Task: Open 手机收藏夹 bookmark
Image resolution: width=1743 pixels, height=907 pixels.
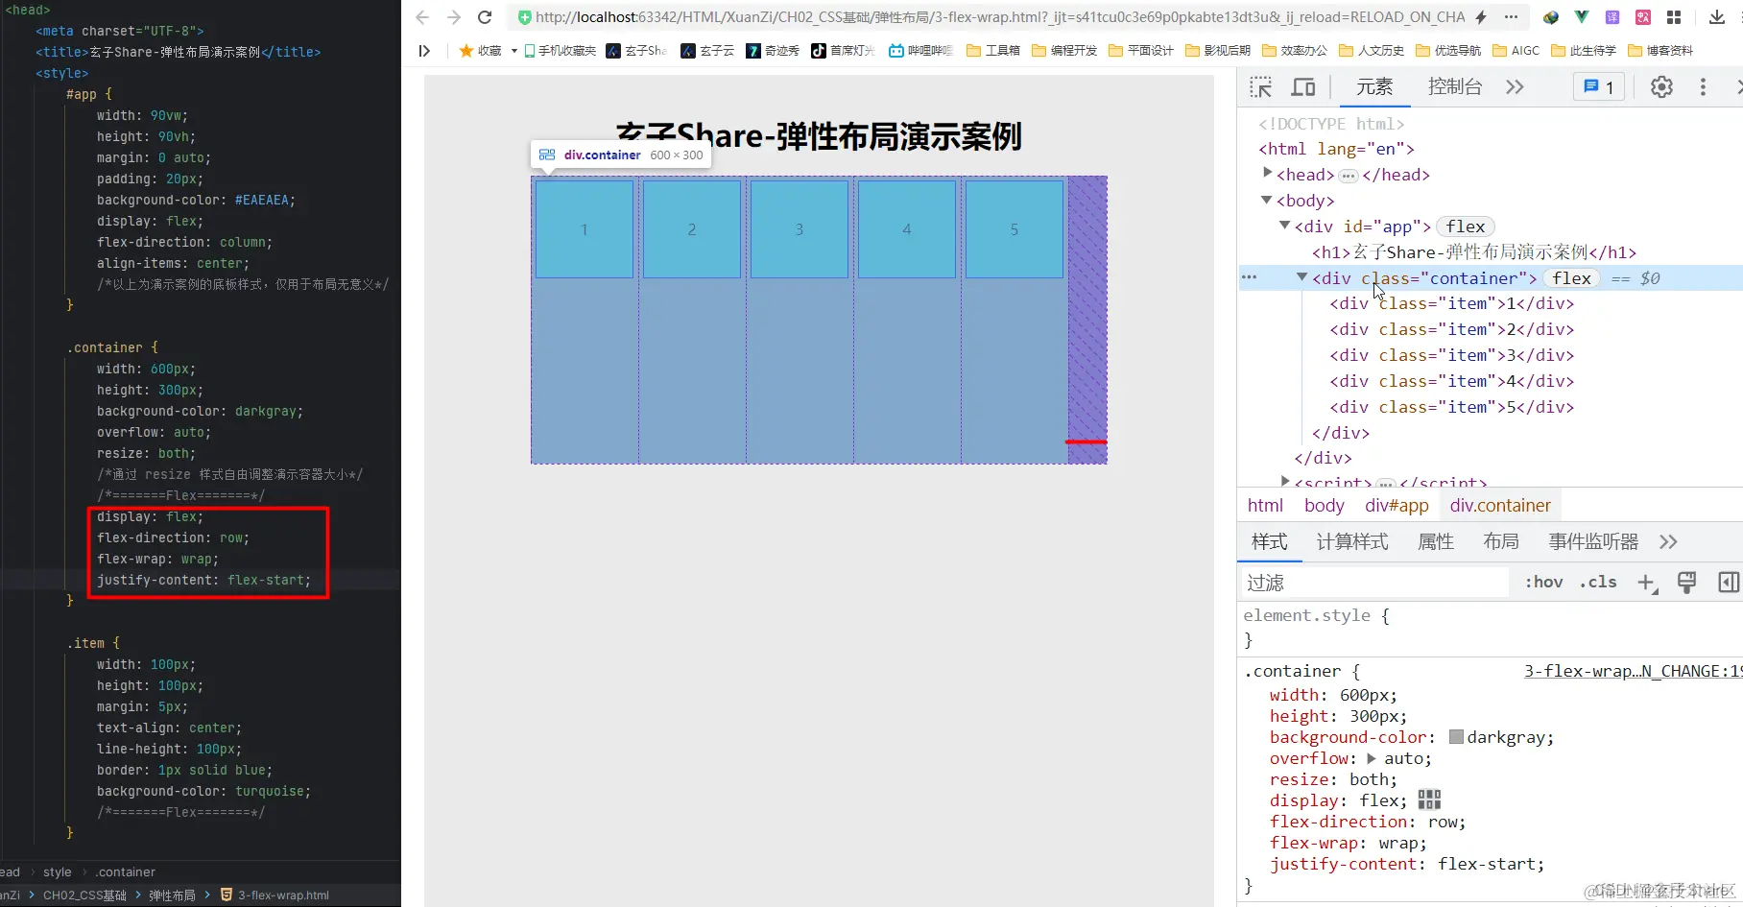Action: point(561,51)
